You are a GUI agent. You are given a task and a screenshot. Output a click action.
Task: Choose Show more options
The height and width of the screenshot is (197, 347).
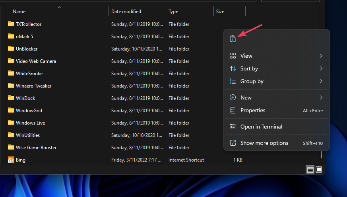pos(264,143)
